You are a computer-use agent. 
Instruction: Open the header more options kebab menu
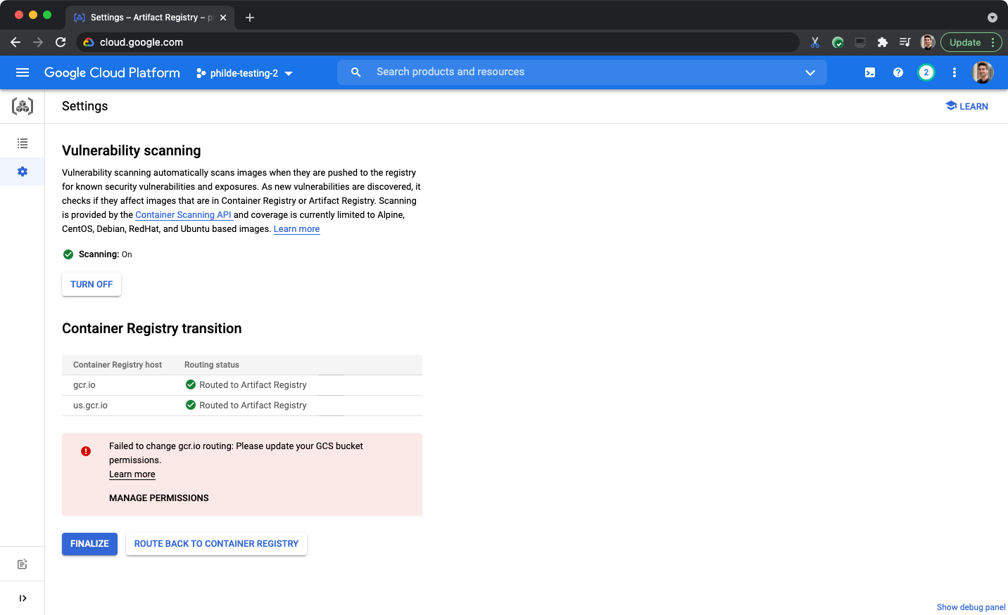[x=955, y=72]
